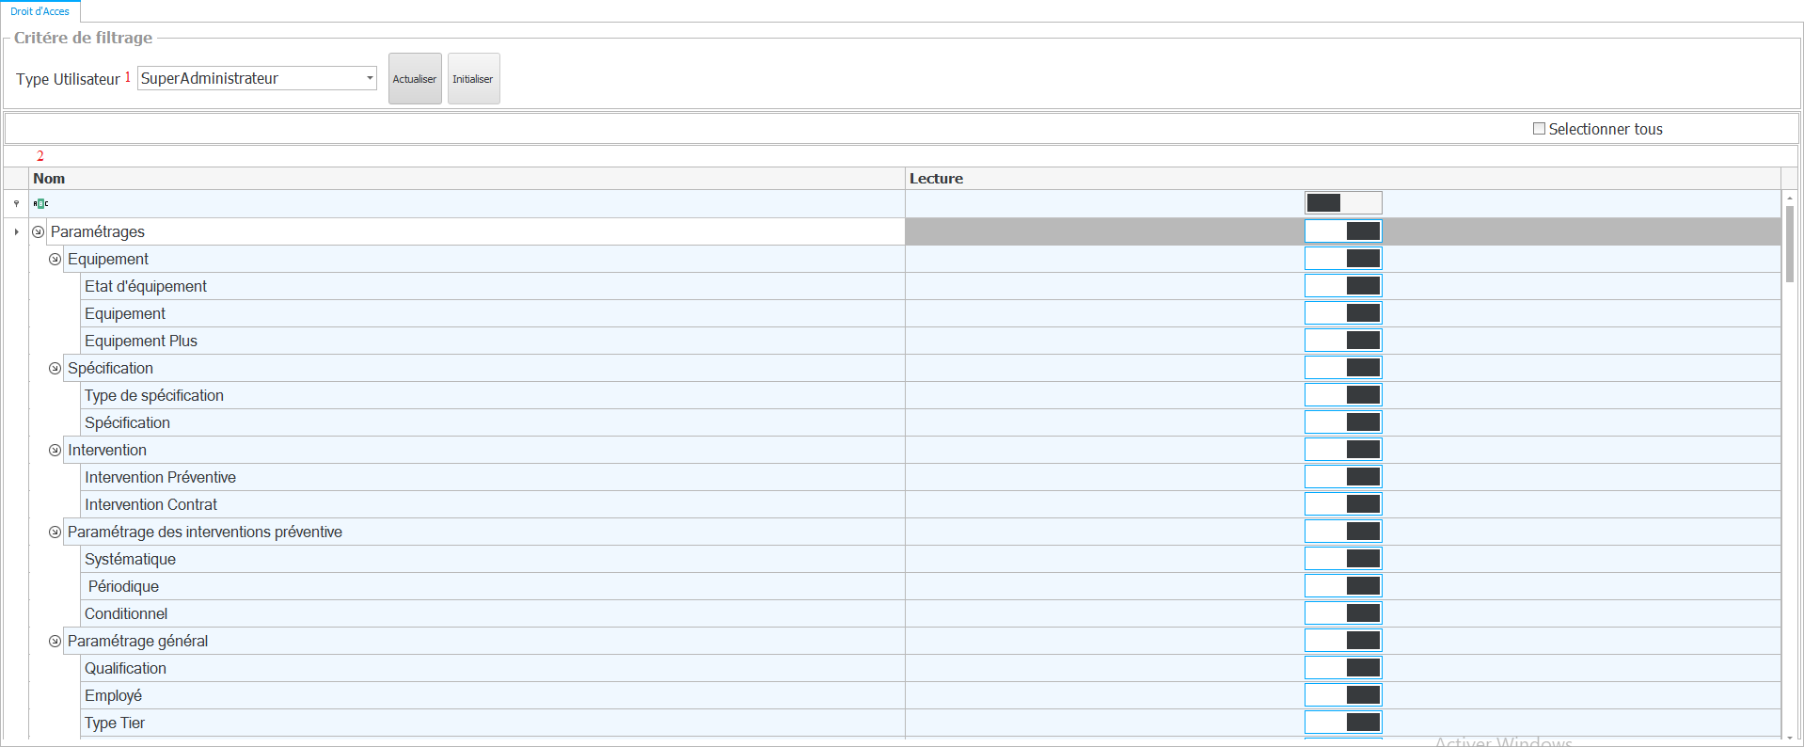The height and width of the screenshot is (747, 1804).
Task: Toggle Lecture switch for Employé row
Action: coord(1342,695)
